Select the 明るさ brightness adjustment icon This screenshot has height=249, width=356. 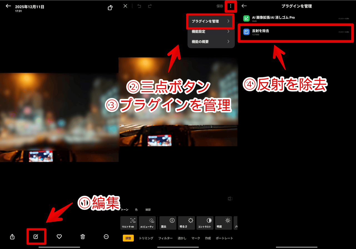pyautogui.click(x=186, y=223)
